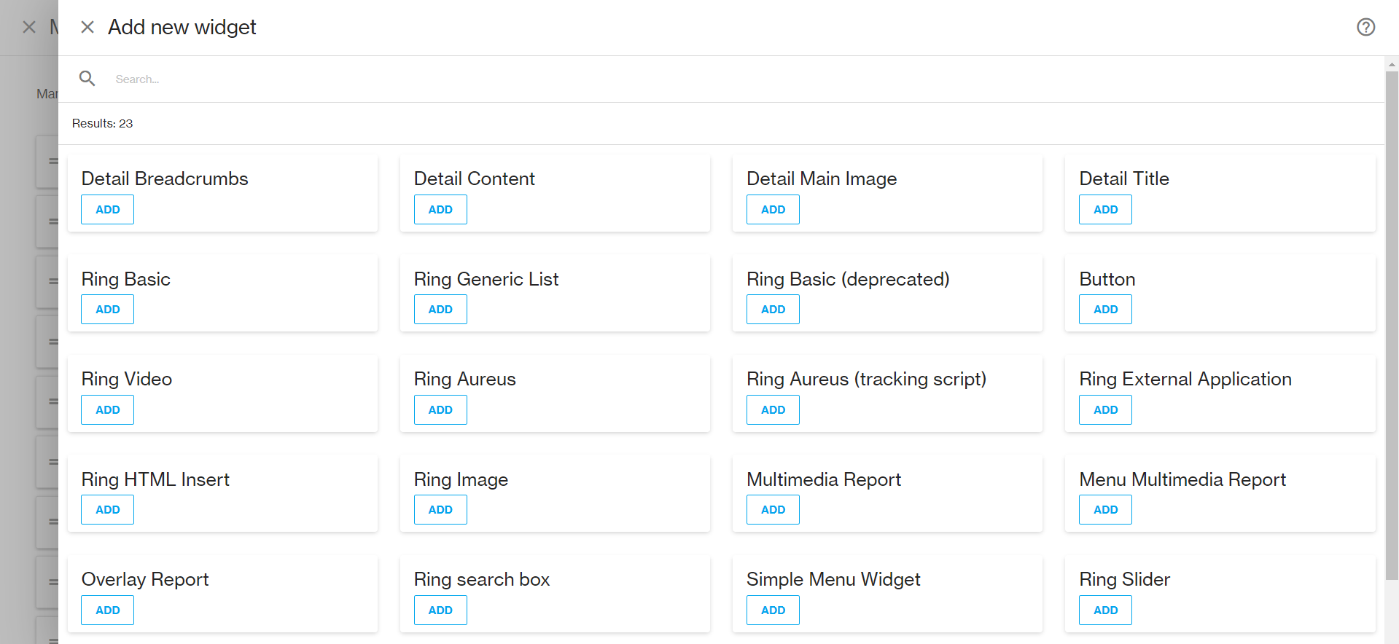
Task: Type in the widget Search field
Action: pos(437,79)
